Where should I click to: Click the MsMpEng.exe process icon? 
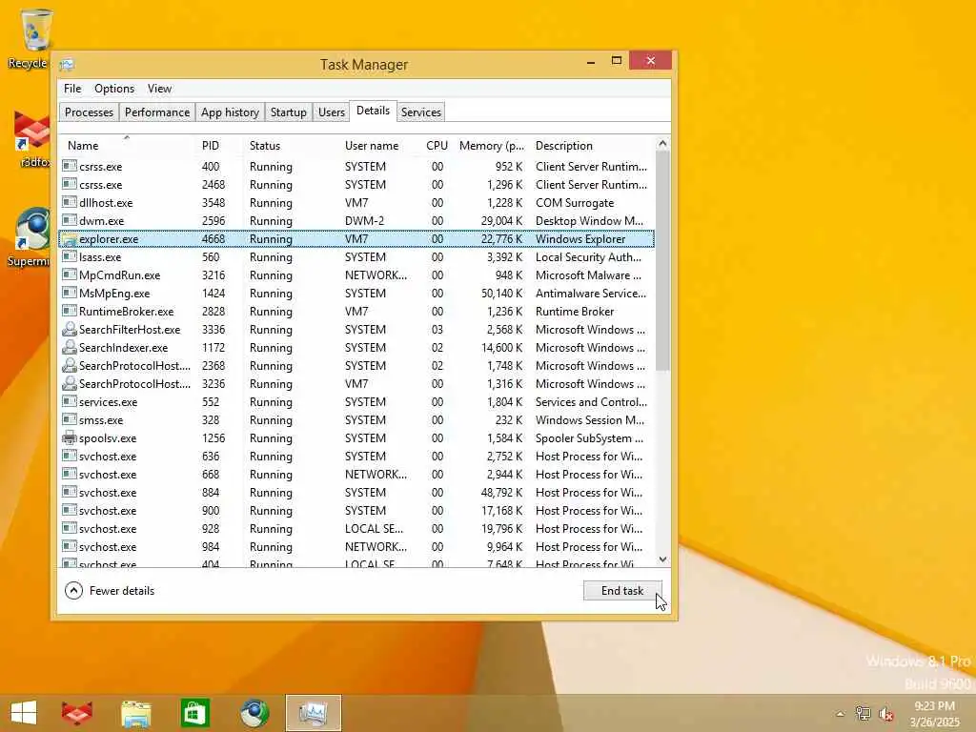coord(69,293)
